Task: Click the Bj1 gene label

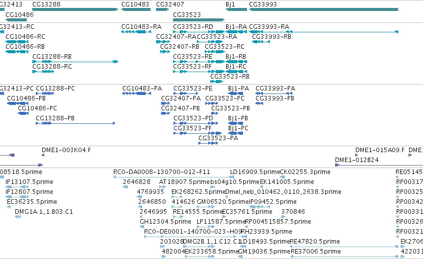Action: (230, 4)
